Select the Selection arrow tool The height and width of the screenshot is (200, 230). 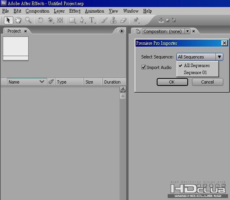click(8, 20)
